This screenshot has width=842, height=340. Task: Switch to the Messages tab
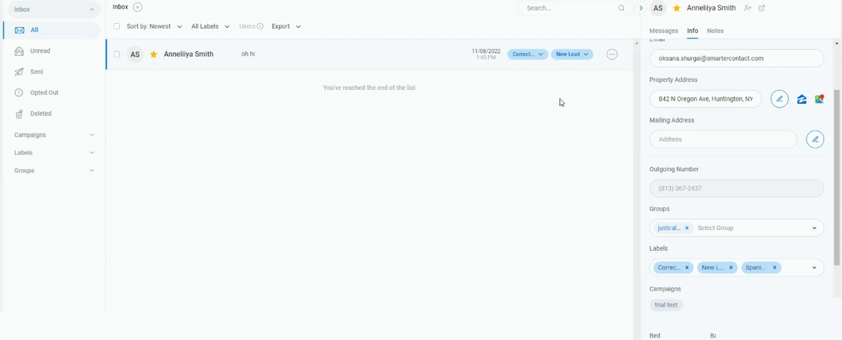663,31
